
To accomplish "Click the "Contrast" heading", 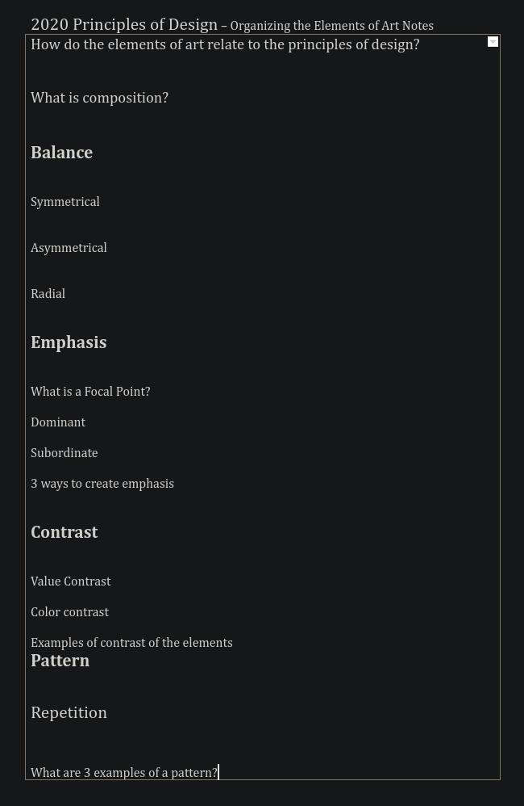I will tap(64, 532).
